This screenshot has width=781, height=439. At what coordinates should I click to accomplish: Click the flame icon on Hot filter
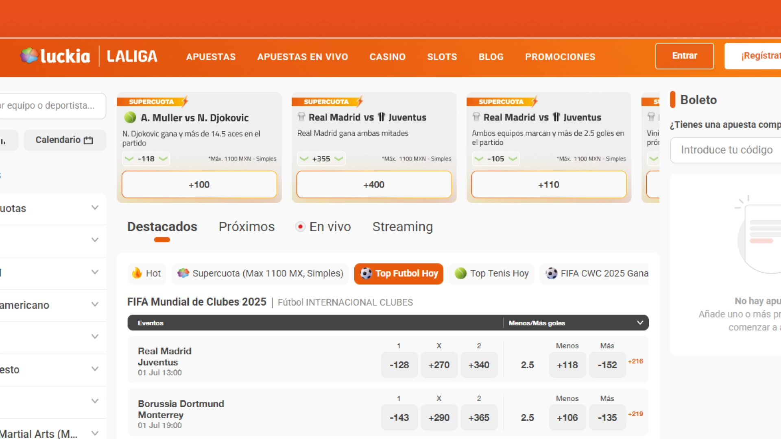(x=137, y=273)
